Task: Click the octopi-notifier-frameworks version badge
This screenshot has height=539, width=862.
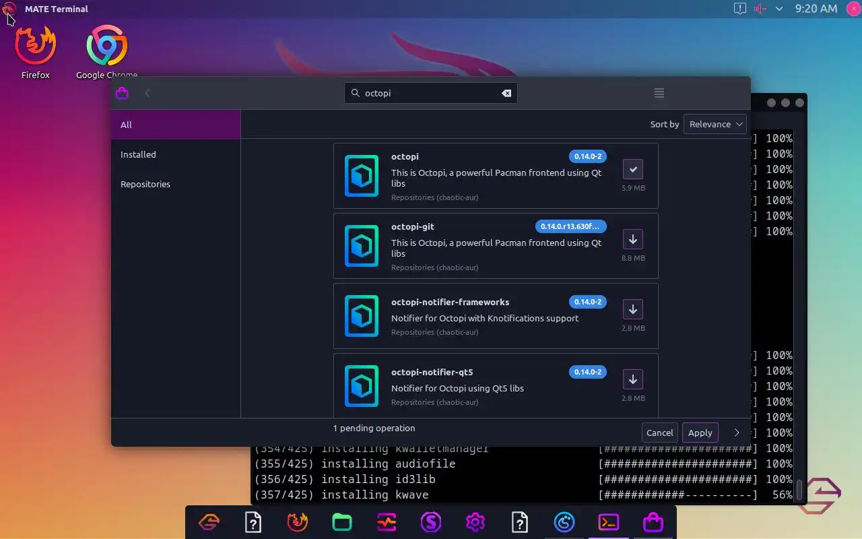Action: tap(588, 302)
